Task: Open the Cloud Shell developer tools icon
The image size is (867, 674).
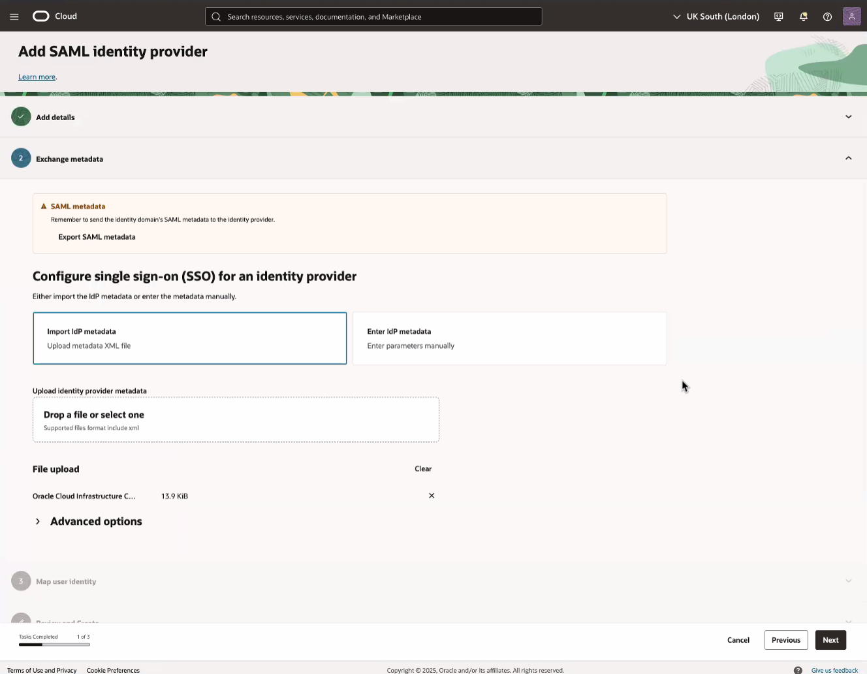Action: [x=778, y=16]
